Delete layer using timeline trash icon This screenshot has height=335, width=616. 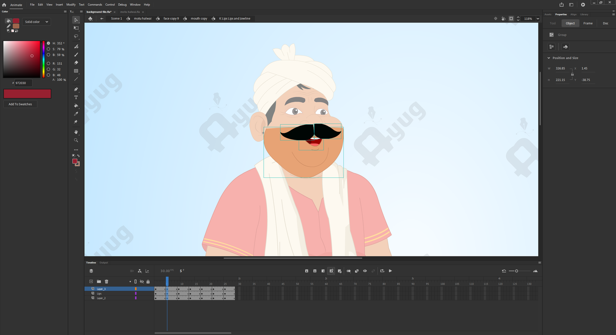pyautogui.click(x=107, y=281)
